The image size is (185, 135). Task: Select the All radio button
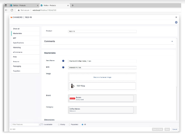pyautogui.click(x=82, y=125)
